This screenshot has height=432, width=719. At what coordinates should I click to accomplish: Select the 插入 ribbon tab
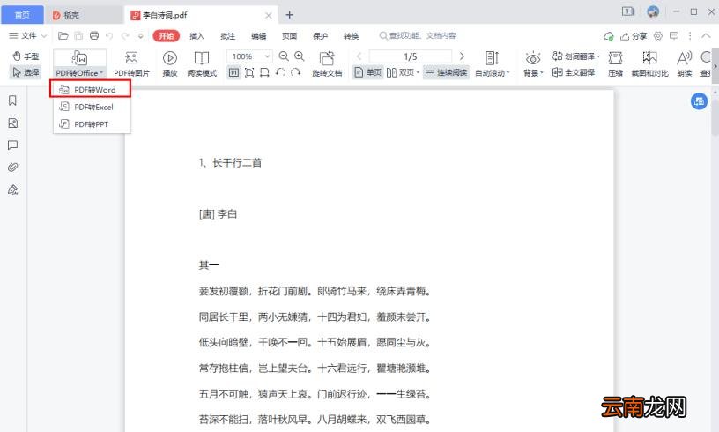tap(196, 36)
